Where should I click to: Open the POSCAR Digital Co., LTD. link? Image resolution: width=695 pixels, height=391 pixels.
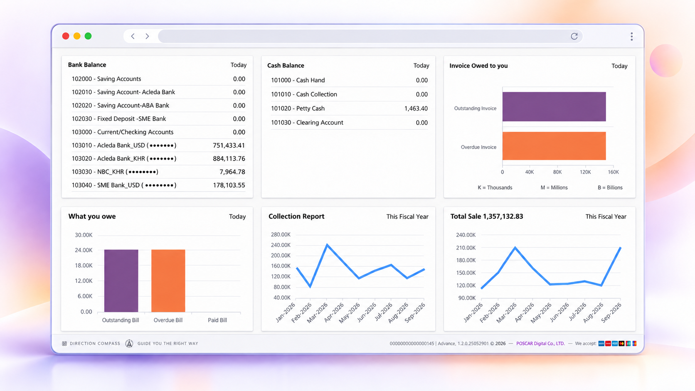coord(540,344)
